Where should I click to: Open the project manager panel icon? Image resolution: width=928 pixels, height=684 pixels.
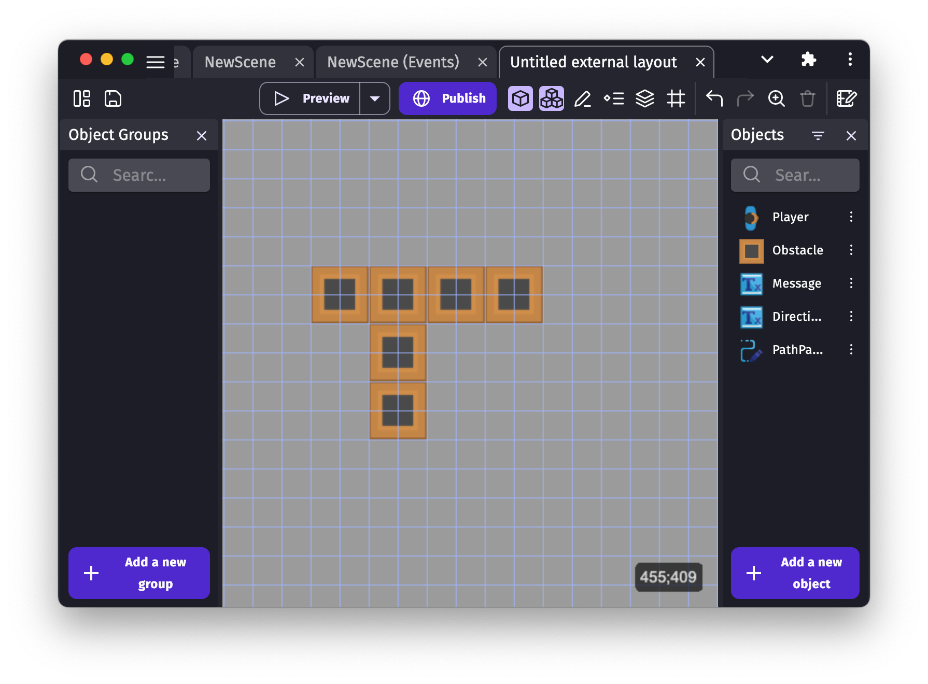pos(82,98)
